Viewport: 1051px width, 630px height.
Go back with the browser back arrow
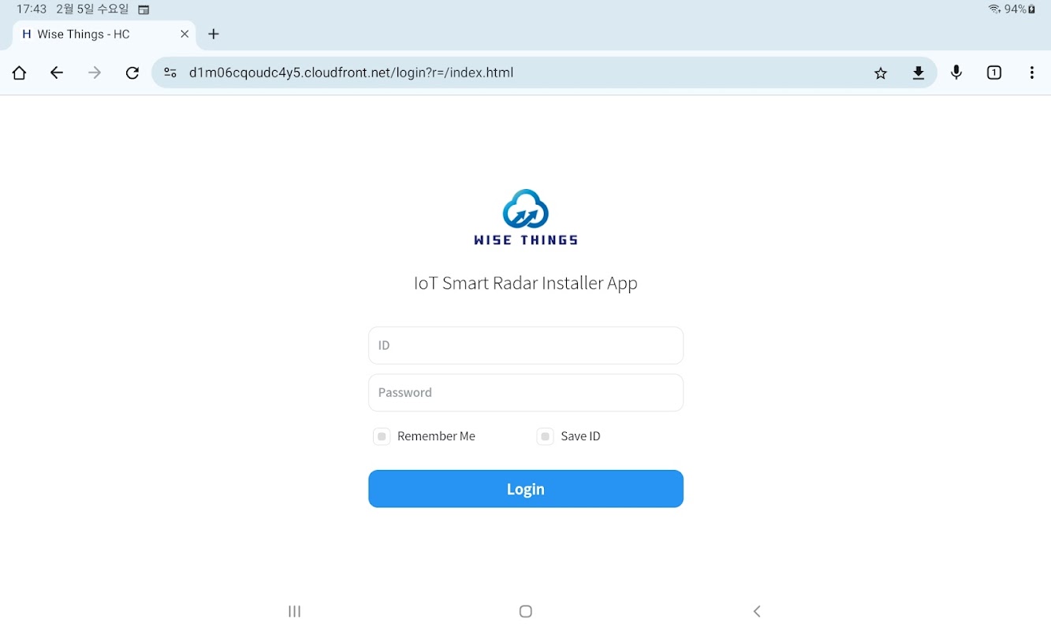coord(57,73)
